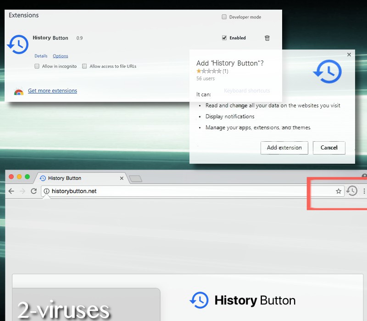Check Allow in incognito
The height and width of the screenshot is (321, 367).
[37, 66]
